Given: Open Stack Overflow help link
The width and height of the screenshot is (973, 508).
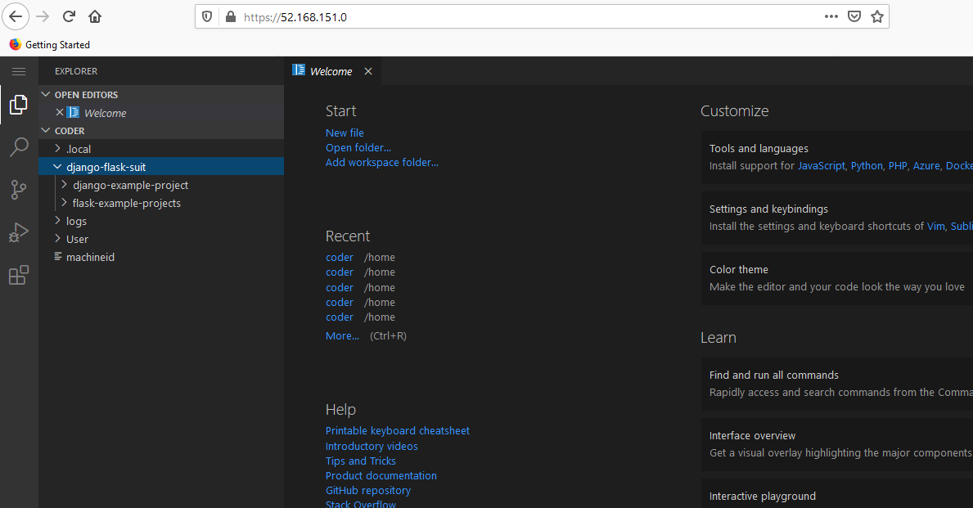Looking at the screenshot, I should pos(361,504).
